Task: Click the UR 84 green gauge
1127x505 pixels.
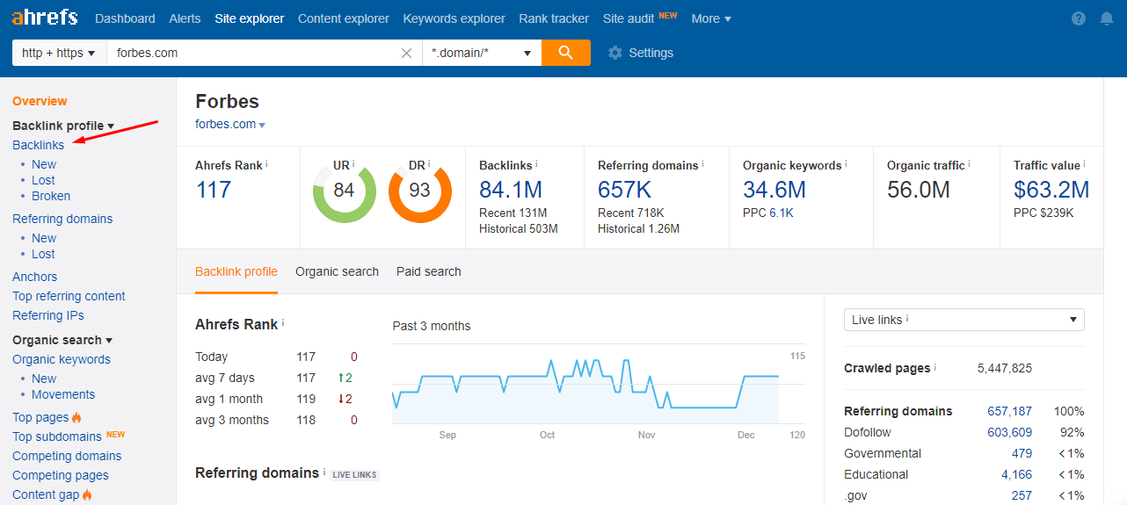Action: [x=345, y=191]
